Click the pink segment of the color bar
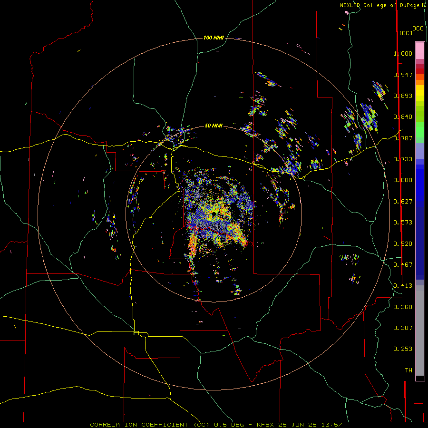This screenshot has width=428, height=428. pos(420,51)
